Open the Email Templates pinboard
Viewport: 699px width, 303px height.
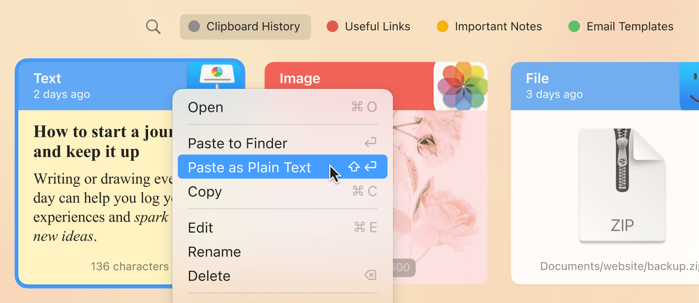point(630,27)
